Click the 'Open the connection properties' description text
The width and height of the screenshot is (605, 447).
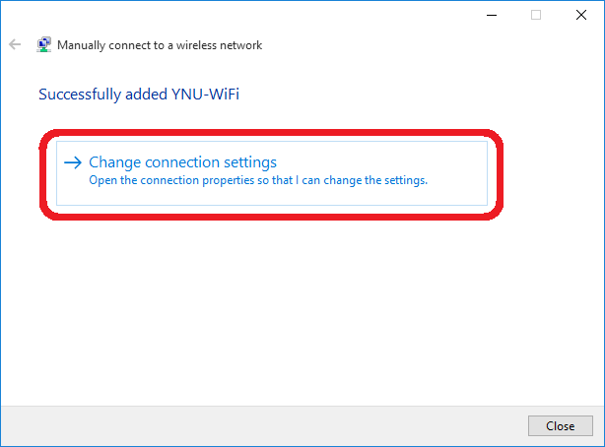[x=258, y=180]
